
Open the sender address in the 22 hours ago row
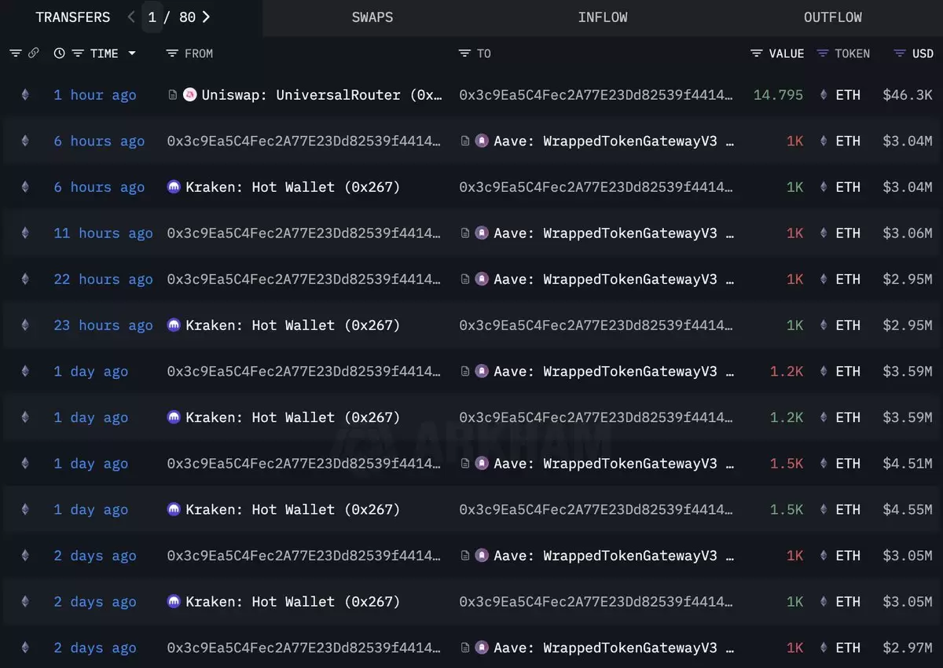click(304, 279)
